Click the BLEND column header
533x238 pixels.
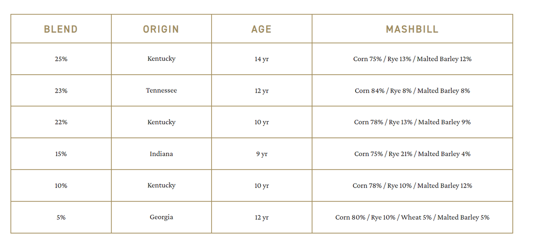coord(61,29)
